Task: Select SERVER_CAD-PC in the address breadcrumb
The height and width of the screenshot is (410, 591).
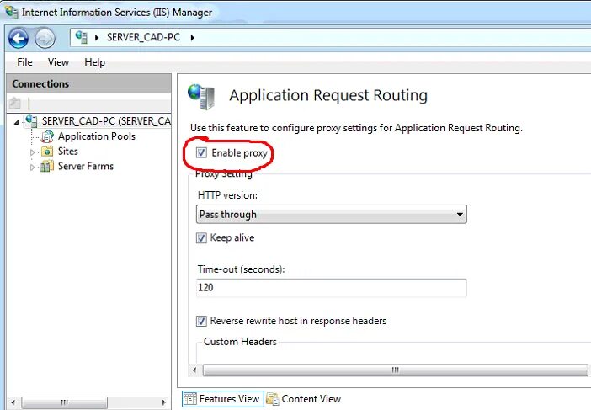Action: 143,37
